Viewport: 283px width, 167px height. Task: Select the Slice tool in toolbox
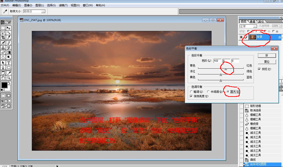click(x=9, y=37)
